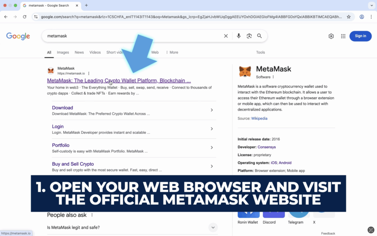Screen dimensions: 377x236
Task: Click the 'Initial release date: 2016' text
Action: click(x=259, y=139)
